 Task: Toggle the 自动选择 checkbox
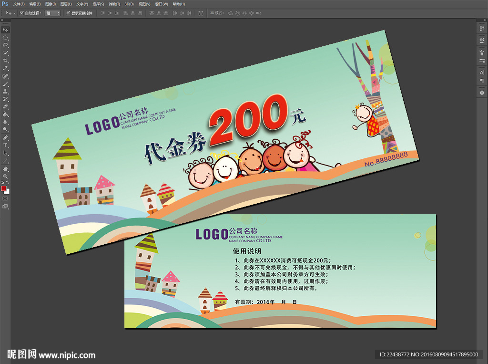[x=21, y=13]
